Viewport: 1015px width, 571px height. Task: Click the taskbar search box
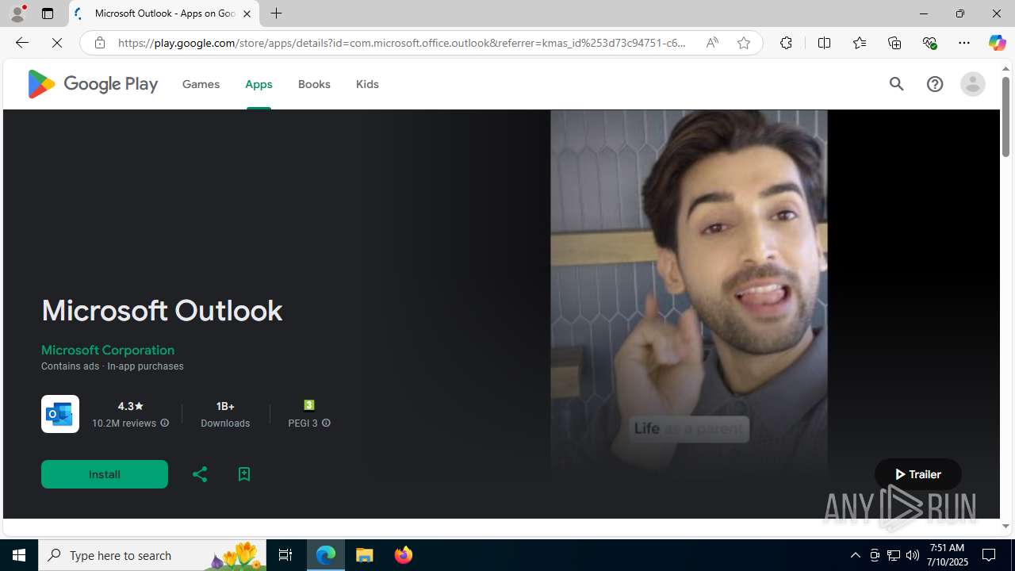(151, 555)
